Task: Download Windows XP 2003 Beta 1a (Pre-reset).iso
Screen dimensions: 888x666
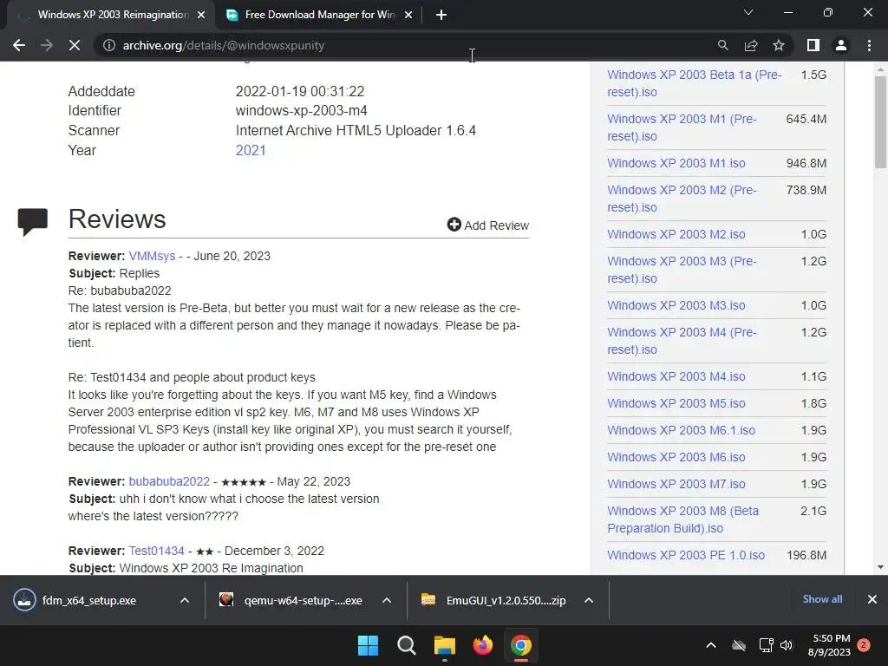Action: [694, 83]
